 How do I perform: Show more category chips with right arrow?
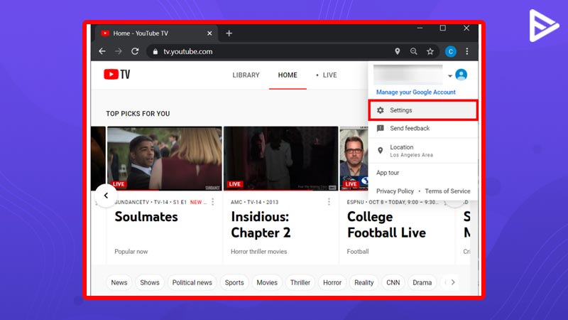(x=453, y=282)
